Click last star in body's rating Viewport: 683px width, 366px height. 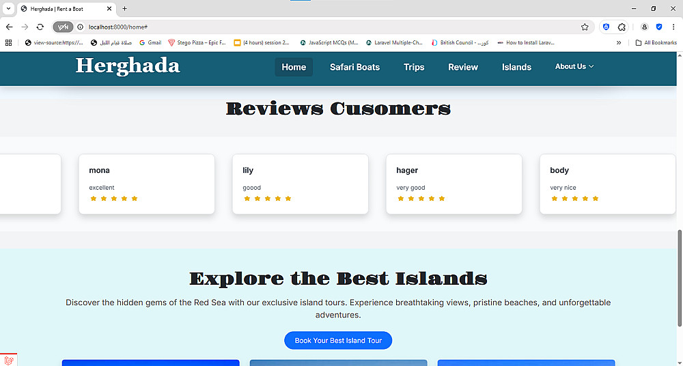pos(596,199)
